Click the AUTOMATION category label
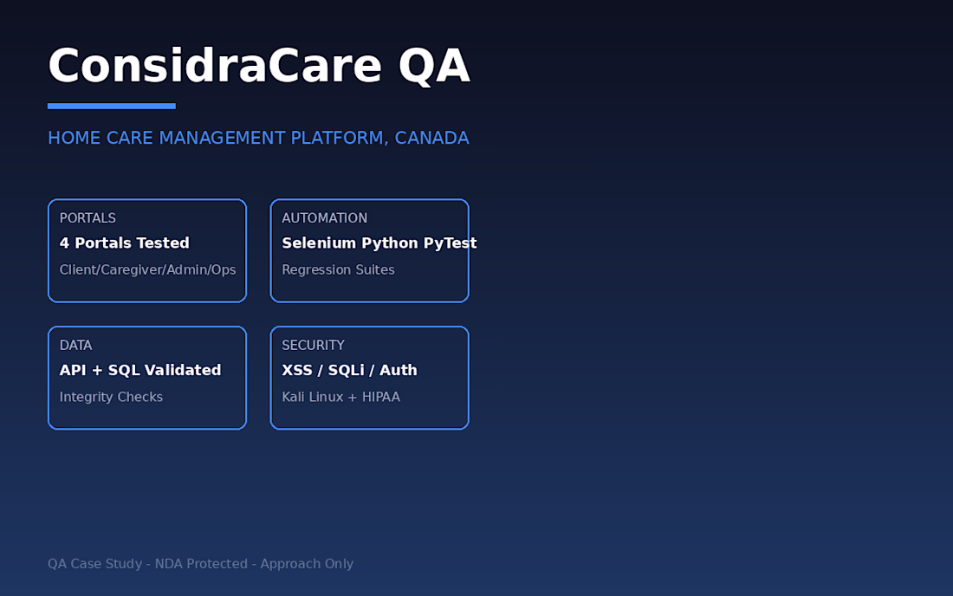The height and width of the screenshot is (596, 953). [x=325, y=218]
